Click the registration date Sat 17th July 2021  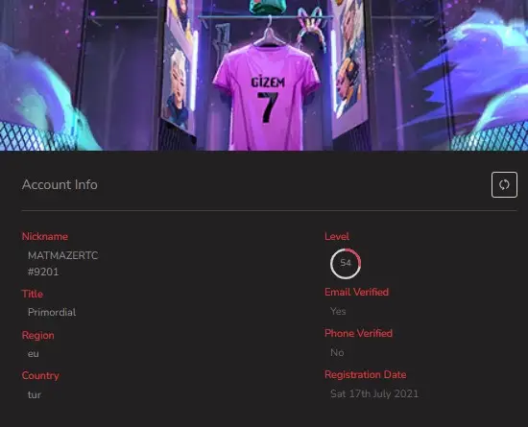374,393
